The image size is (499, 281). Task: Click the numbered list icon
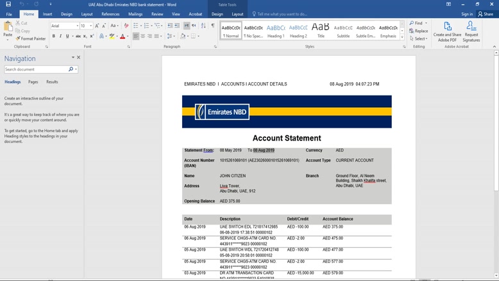point(146,26)
